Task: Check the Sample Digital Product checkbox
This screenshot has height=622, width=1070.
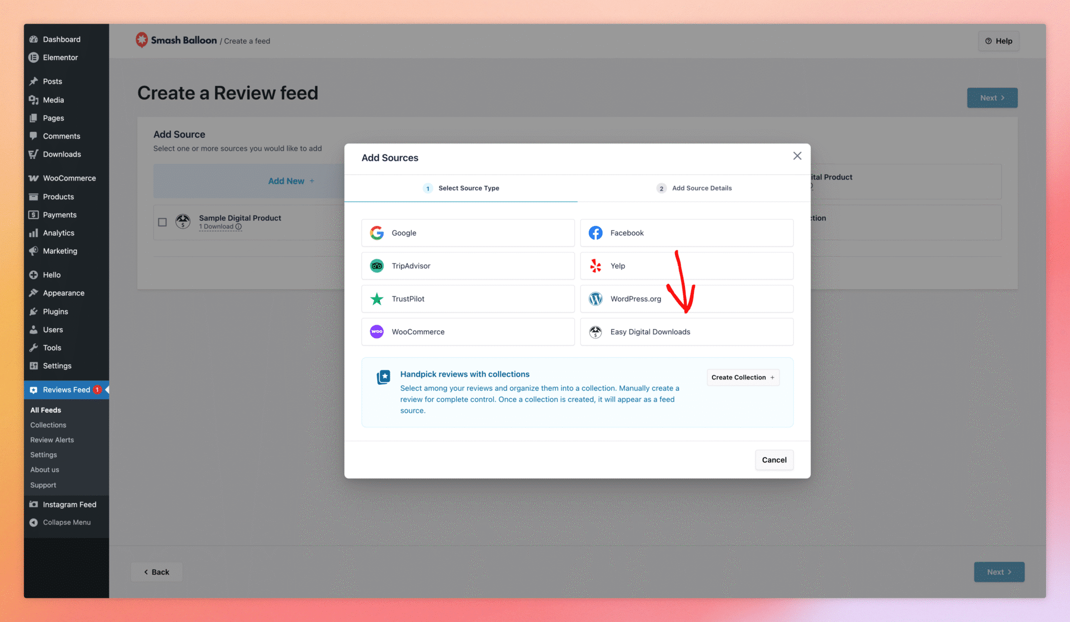Action: coord(162,222)
